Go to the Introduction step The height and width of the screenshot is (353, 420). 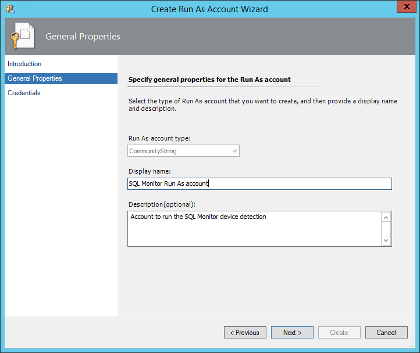[x=24, y=64]
